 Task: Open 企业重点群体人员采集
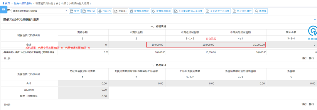[x=188, y=11]
